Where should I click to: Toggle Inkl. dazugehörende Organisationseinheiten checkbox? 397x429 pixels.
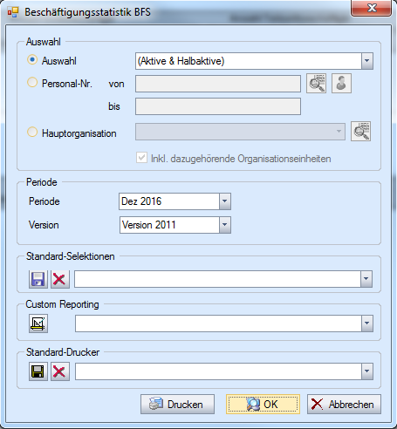point(141,158)
